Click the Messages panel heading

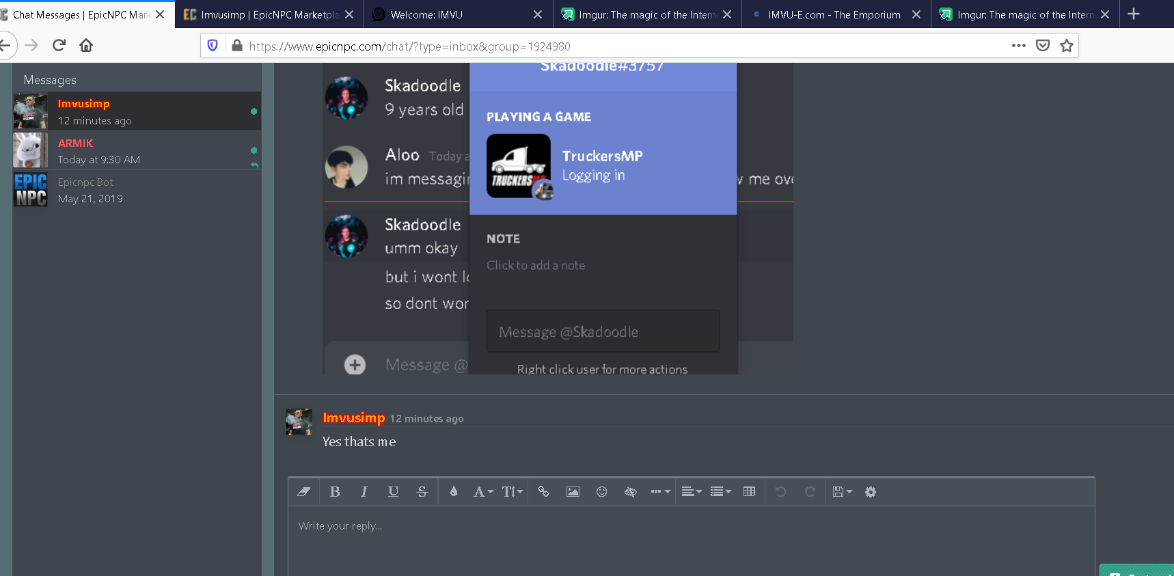[50, 80]
